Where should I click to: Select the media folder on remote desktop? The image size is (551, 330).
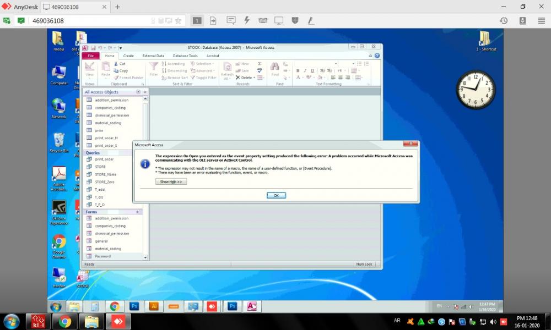point(59,41)
